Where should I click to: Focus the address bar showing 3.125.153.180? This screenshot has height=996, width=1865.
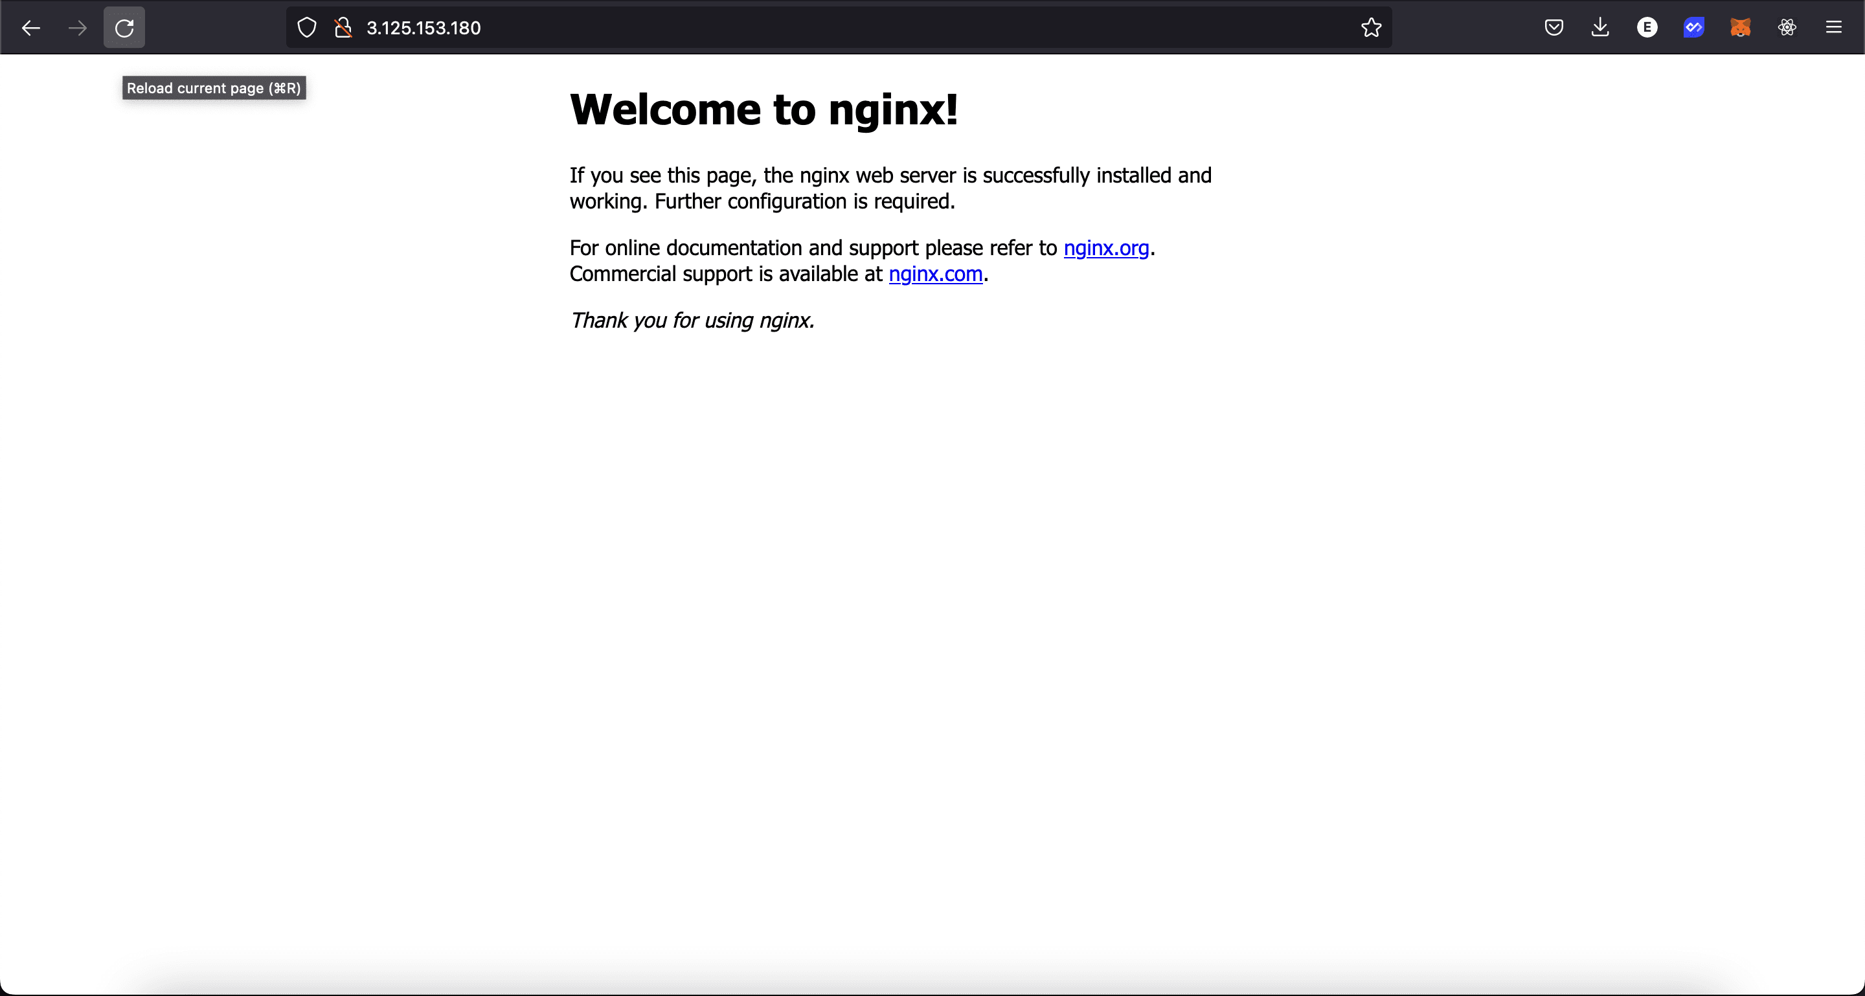pos(840,27)
